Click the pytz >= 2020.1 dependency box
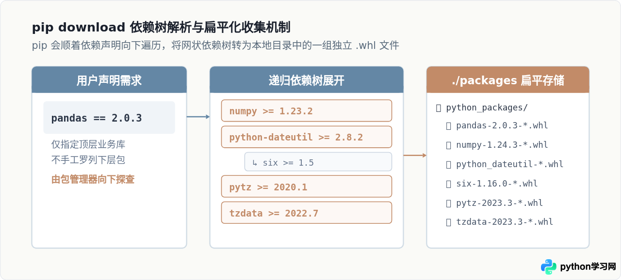Viewport: 621px width, 280px height. click(307, 187)
